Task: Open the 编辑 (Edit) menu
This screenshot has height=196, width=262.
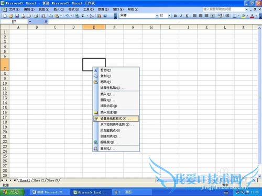Action: pos(29,9)
